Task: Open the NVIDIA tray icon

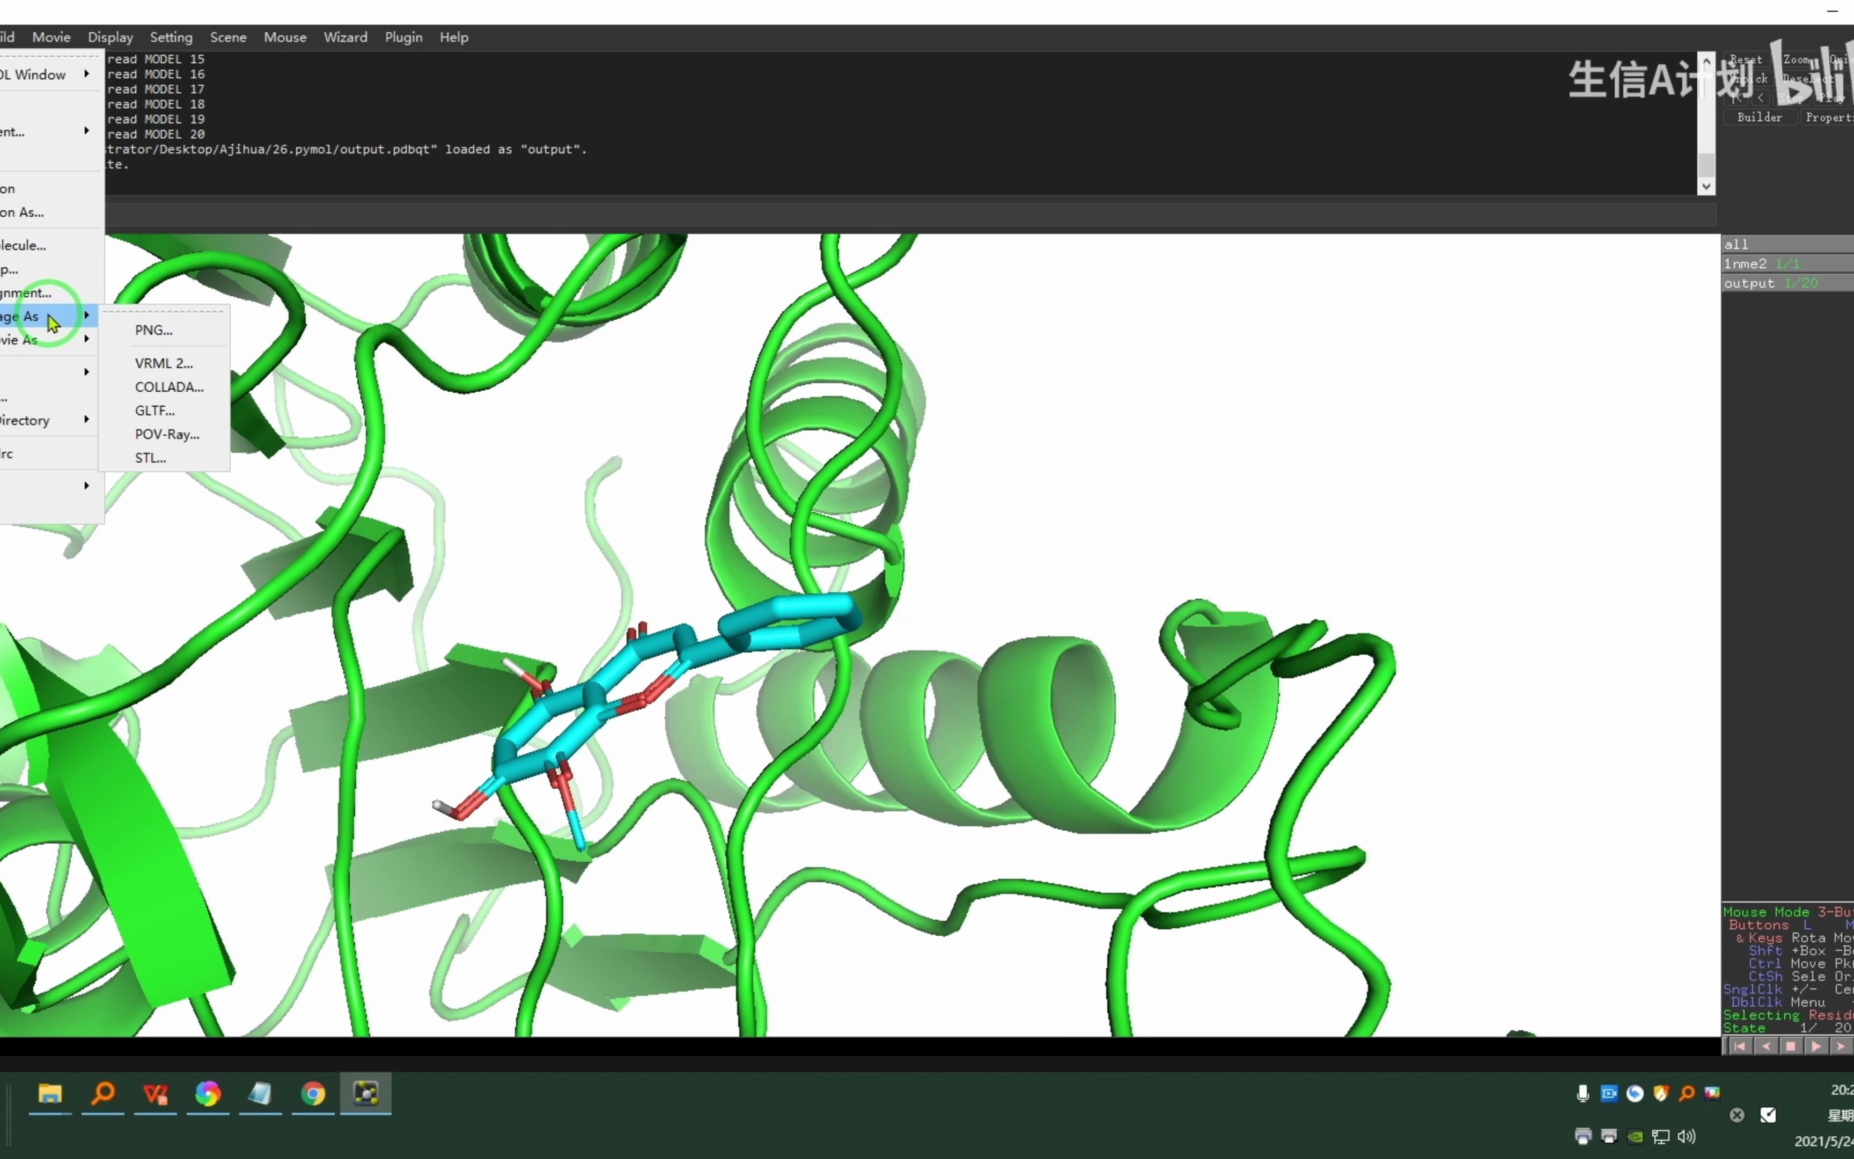Action: point(1635,1137)
